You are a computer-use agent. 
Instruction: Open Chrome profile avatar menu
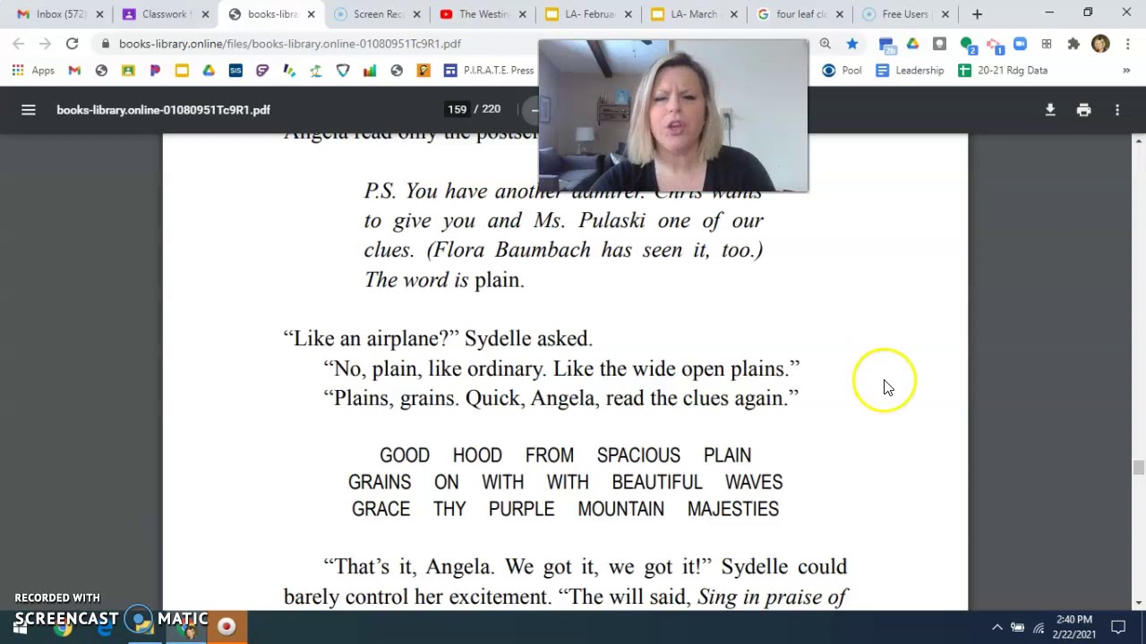click(1100, 44)
